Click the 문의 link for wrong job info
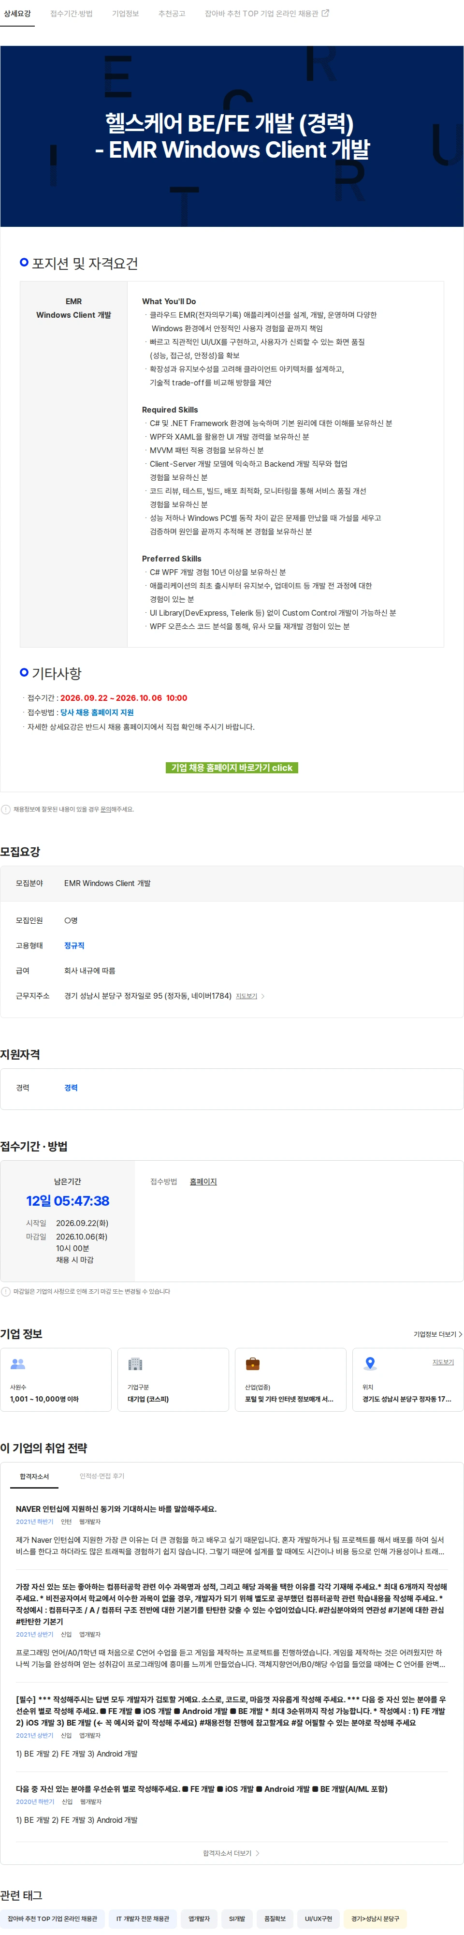The width and height of the screenshot is (464, 1935). [x=106, y=809]
